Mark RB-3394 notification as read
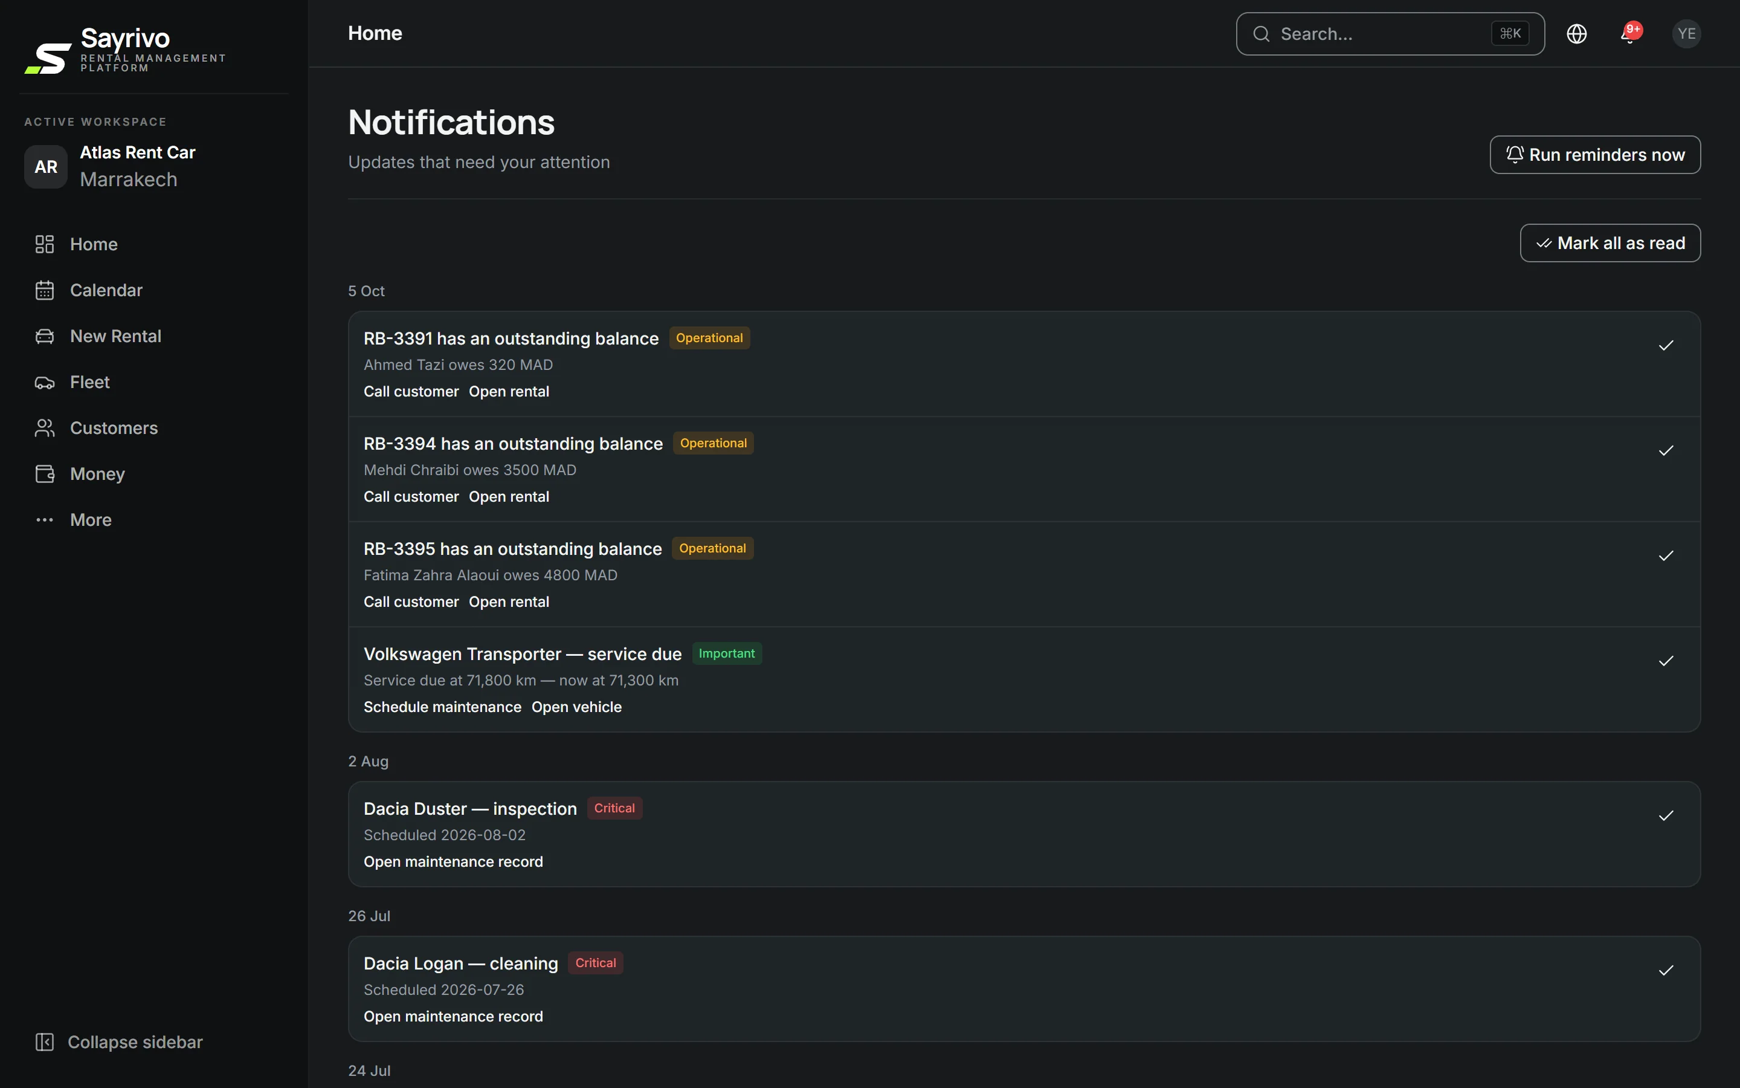The image size is (1740, 1088). (1666, 450)
